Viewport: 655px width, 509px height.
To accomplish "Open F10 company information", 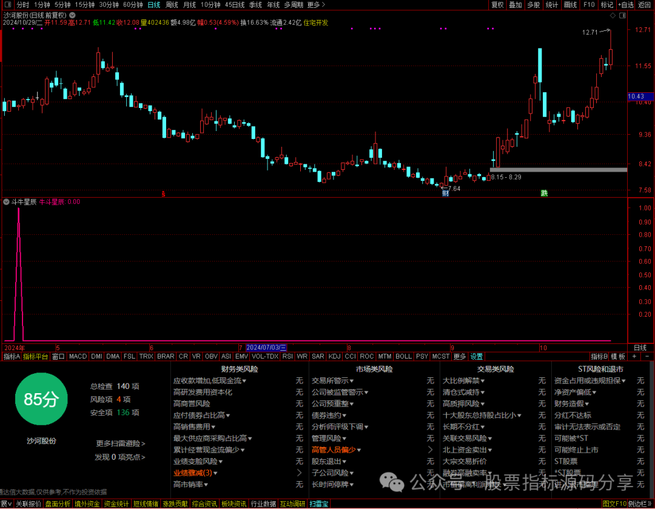I will pos(588,5).
